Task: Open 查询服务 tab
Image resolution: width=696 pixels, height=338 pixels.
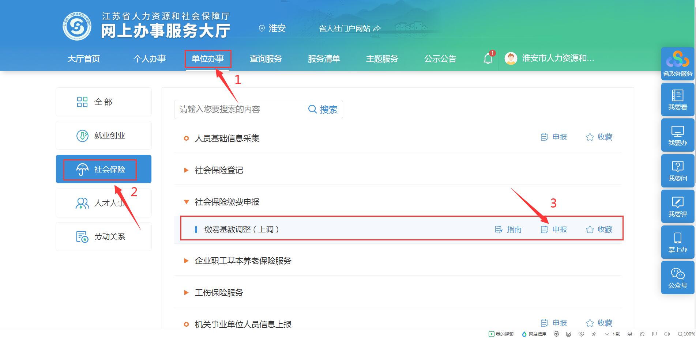Action: tap(266, 59)
